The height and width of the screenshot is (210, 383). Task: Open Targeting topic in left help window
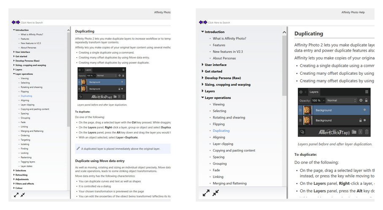[x=25, y=140]
